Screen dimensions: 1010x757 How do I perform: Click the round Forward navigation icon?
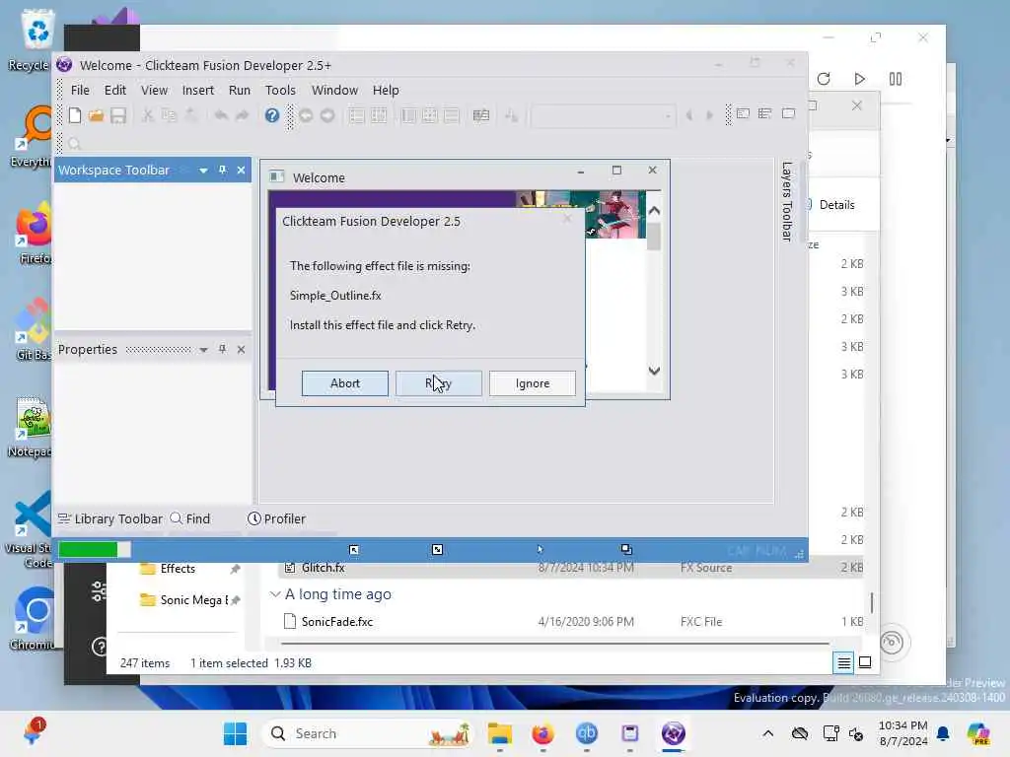(x=327, y=116)
